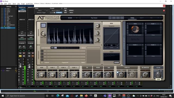The width and height of the screenshot is (174, 98).
Task: Open the no group selector on first strip
Action: tap(22, 43)
